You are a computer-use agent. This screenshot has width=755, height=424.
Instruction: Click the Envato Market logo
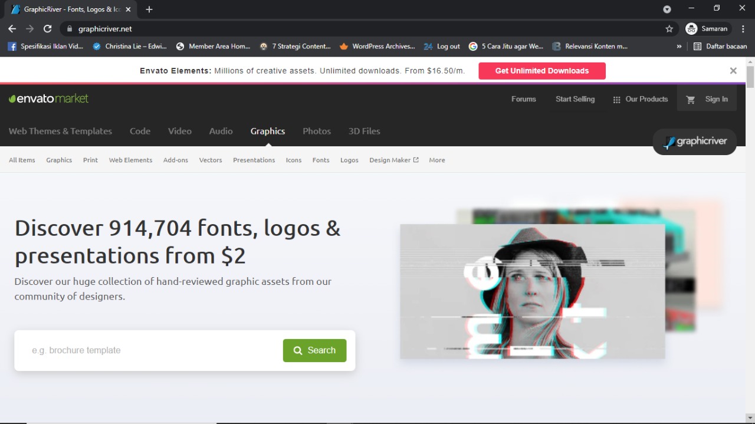coord(48,98)
